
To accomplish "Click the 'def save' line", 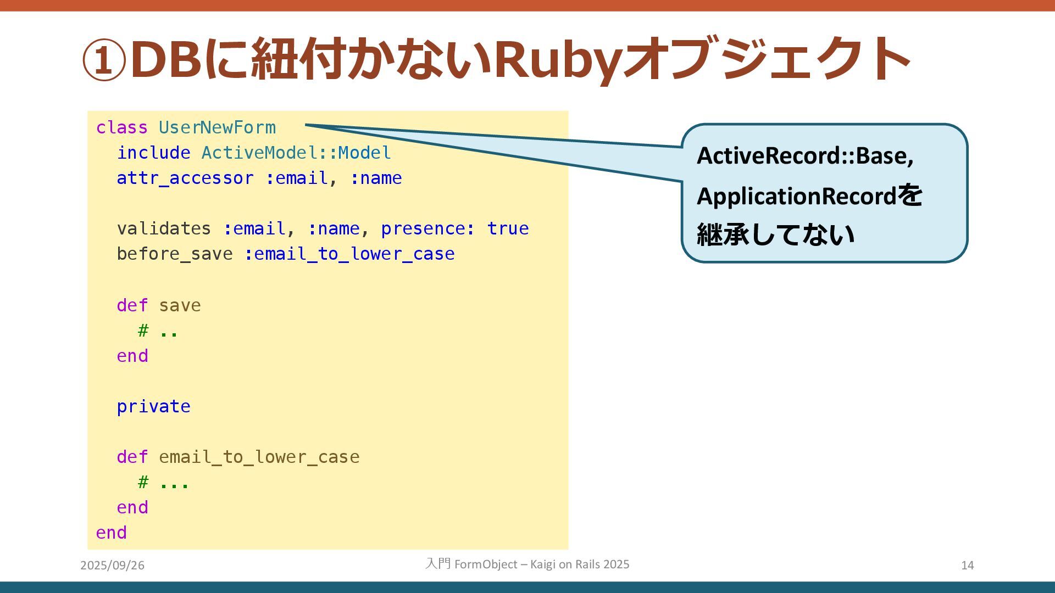I will click(x=159, y=305).
